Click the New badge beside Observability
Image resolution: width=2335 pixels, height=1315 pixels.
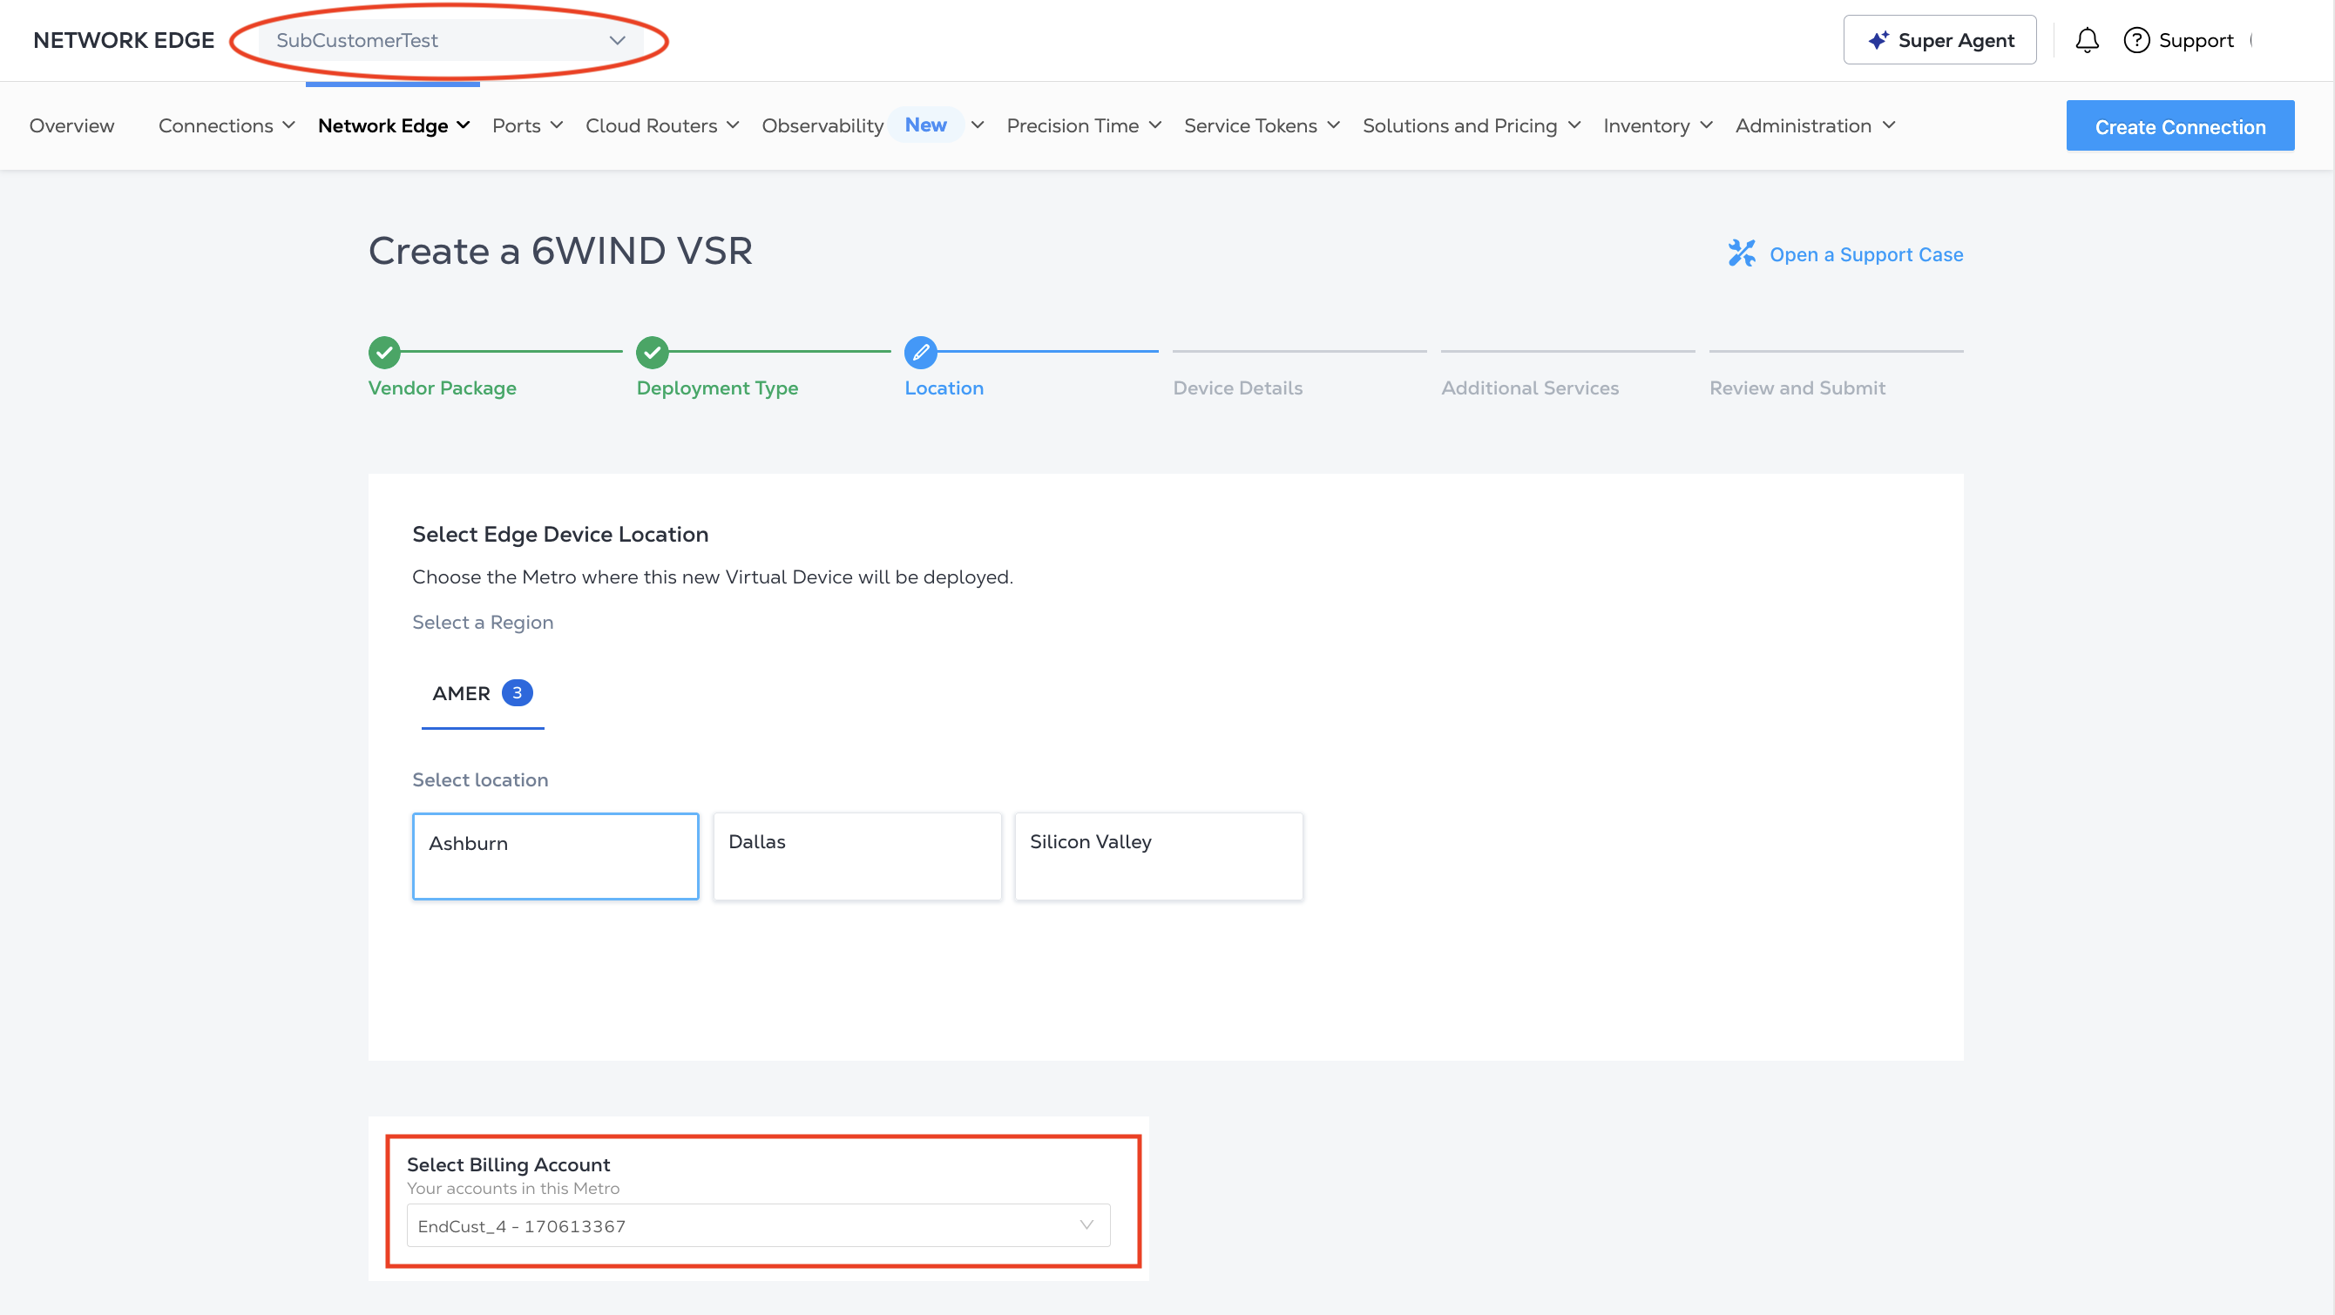tap(925, 125)
